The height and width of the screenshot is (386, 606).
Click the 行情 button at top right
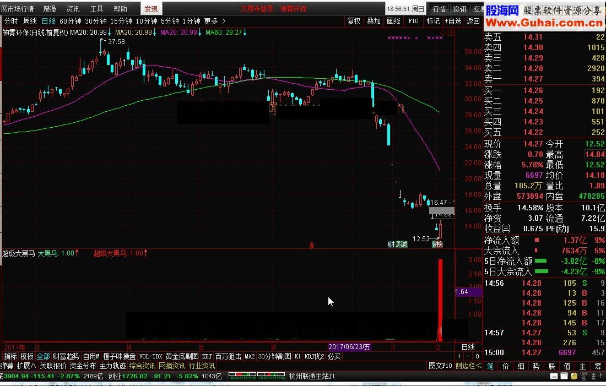[x=439, y=9]
